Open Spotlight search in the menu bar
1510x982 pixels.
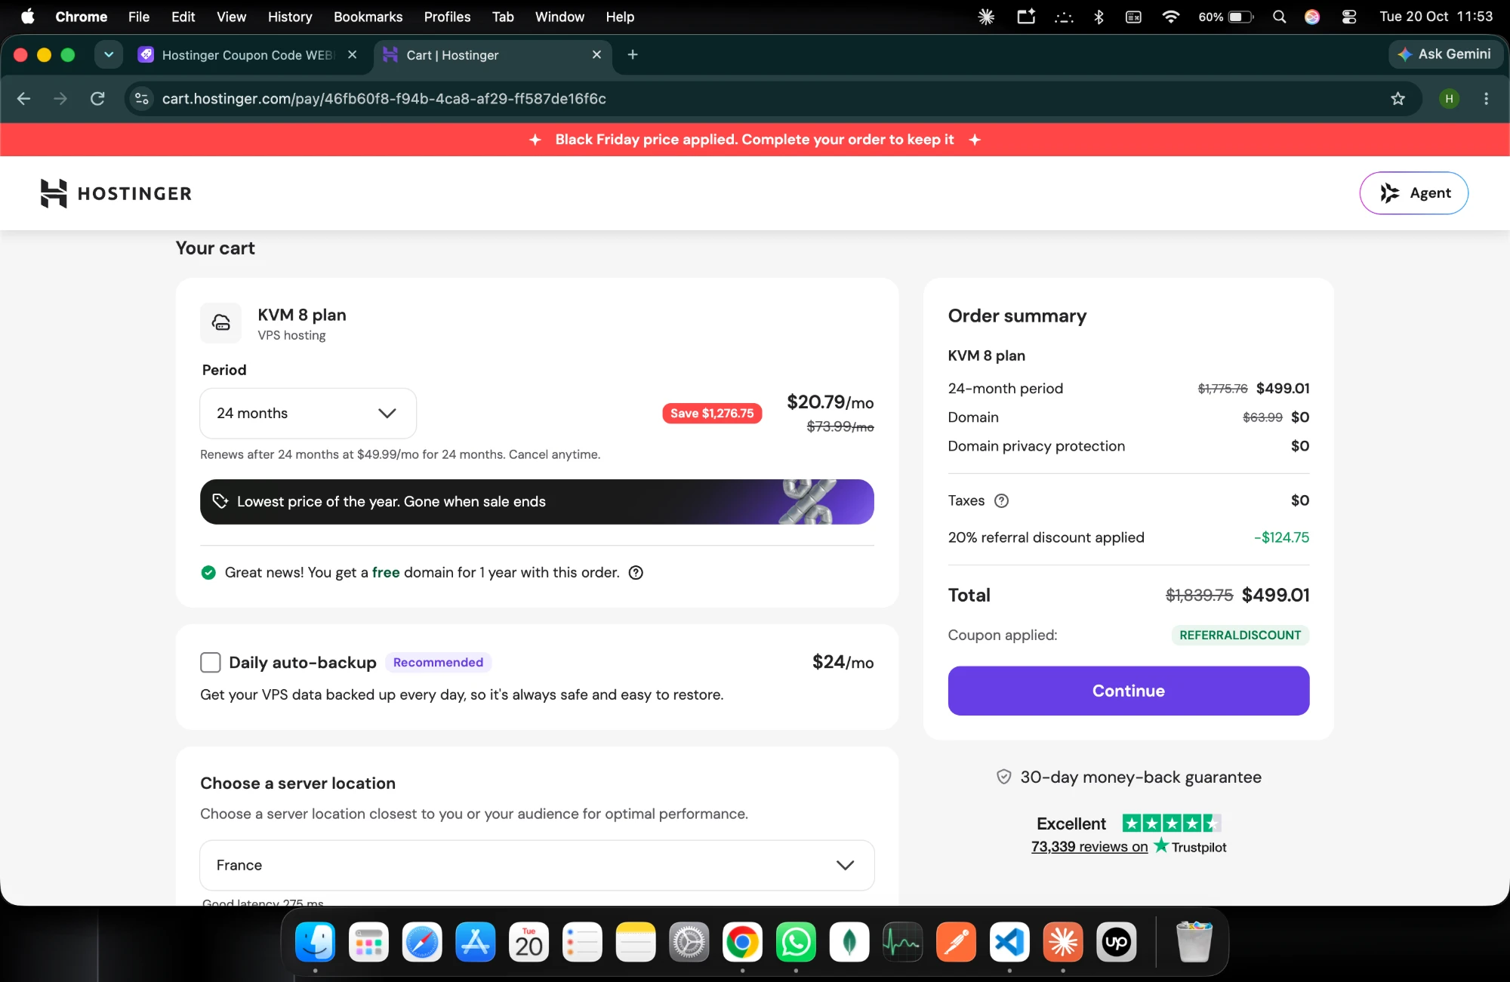coord(1279,17)
